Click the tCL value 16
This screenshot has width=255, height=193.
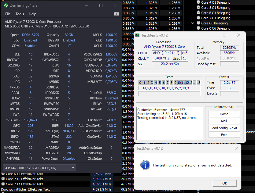[x=31, y=54]
